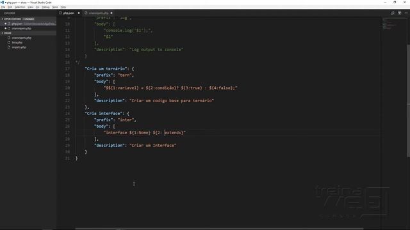Open the Tasks menu
The image size is (410, 230).
point(55,7)
